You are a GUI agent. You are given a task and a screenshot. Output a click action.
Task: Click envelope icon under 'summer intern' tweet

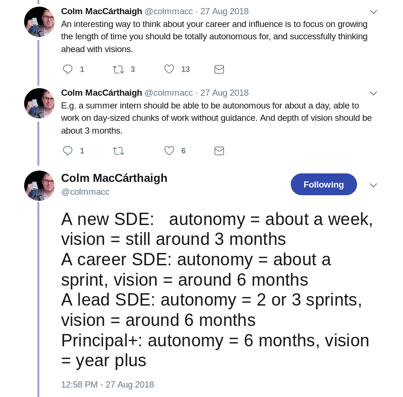coord(219,151)
